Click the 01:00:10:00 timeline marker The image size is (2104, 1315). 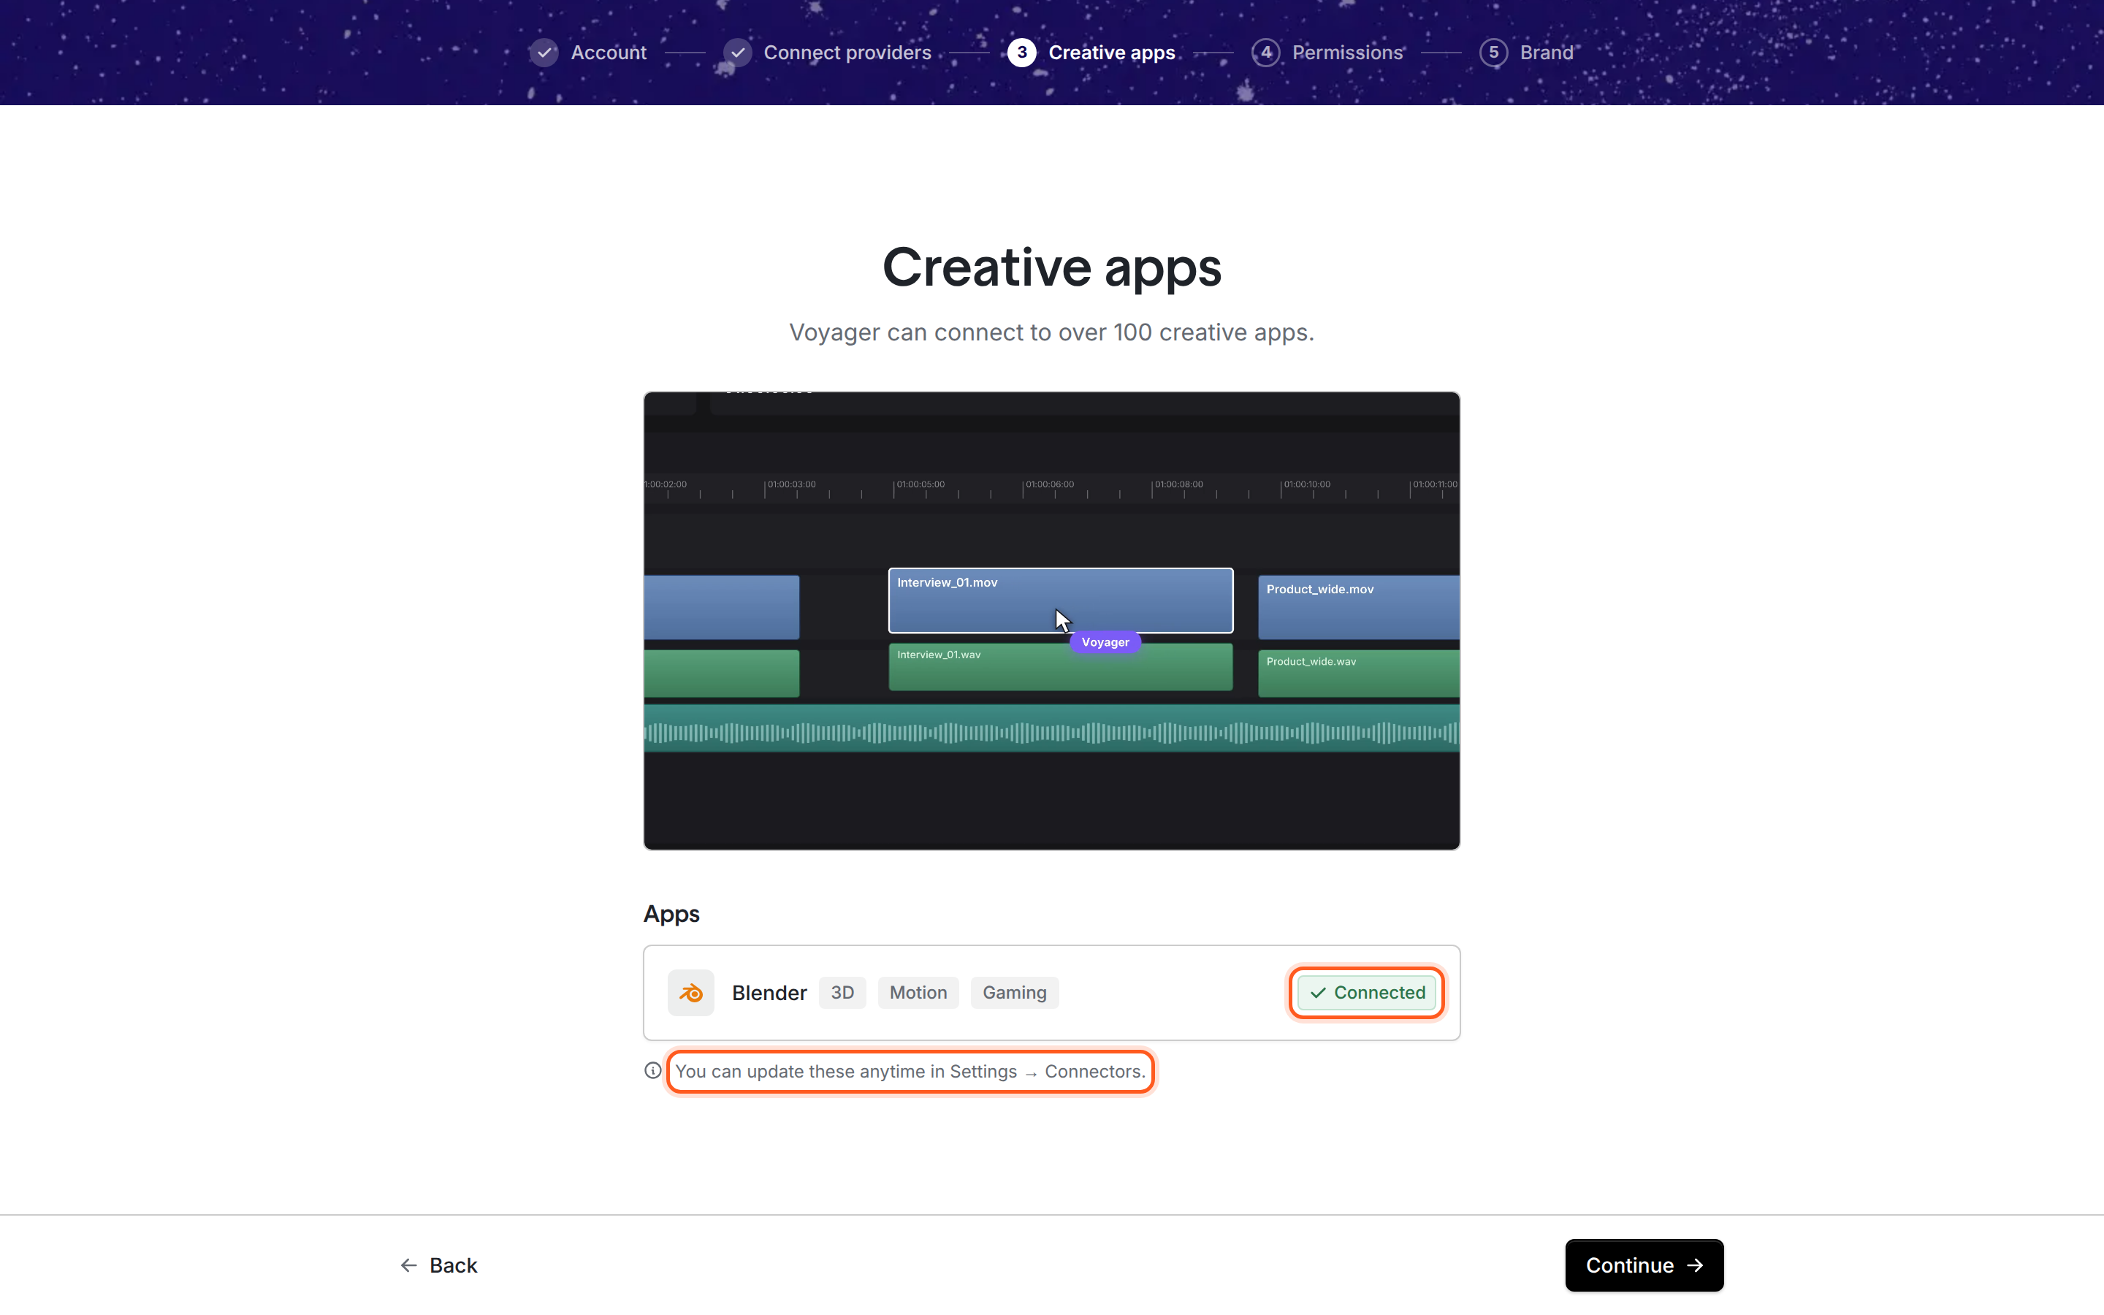point(1307,484)
